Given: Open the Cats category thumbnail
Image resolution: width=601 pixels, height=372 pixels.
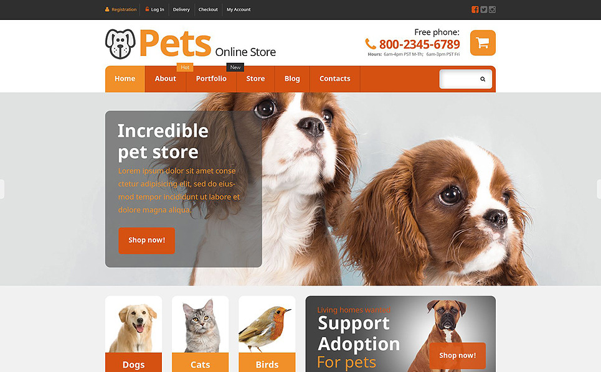Looking at the screenshot, I should click(x=200, y=333).
